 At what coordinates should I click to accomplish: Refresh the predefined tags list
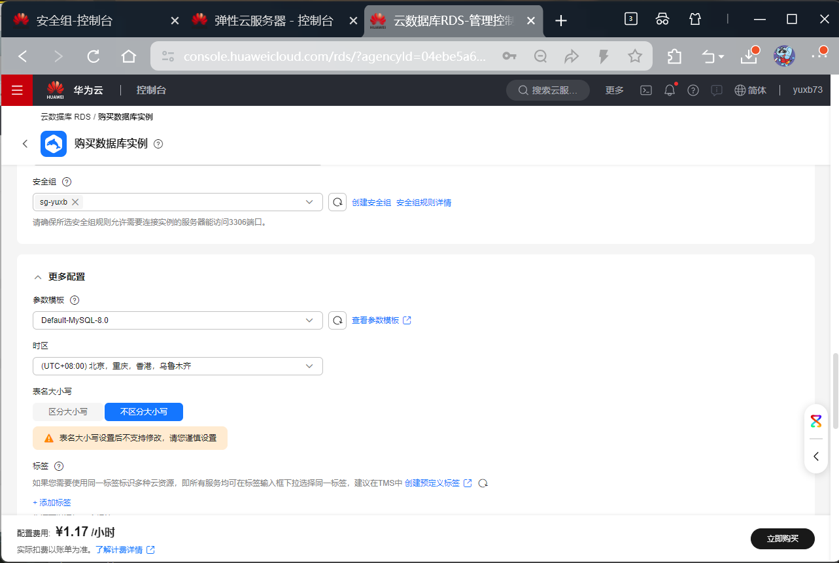[x=483, y=483]
